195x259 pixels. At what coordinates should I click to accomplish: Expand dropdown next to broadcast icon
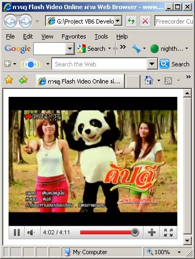pyautogui.click(x=48, y=64)
